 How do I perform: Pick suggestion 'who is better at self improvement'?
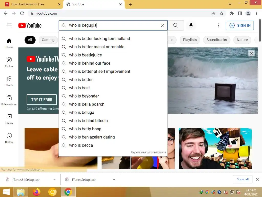[x=113, y=71]
